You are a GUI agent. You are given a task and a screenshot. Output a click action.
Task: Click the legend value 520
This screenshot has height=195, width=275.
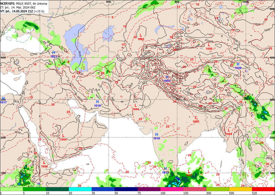[254, 193]
